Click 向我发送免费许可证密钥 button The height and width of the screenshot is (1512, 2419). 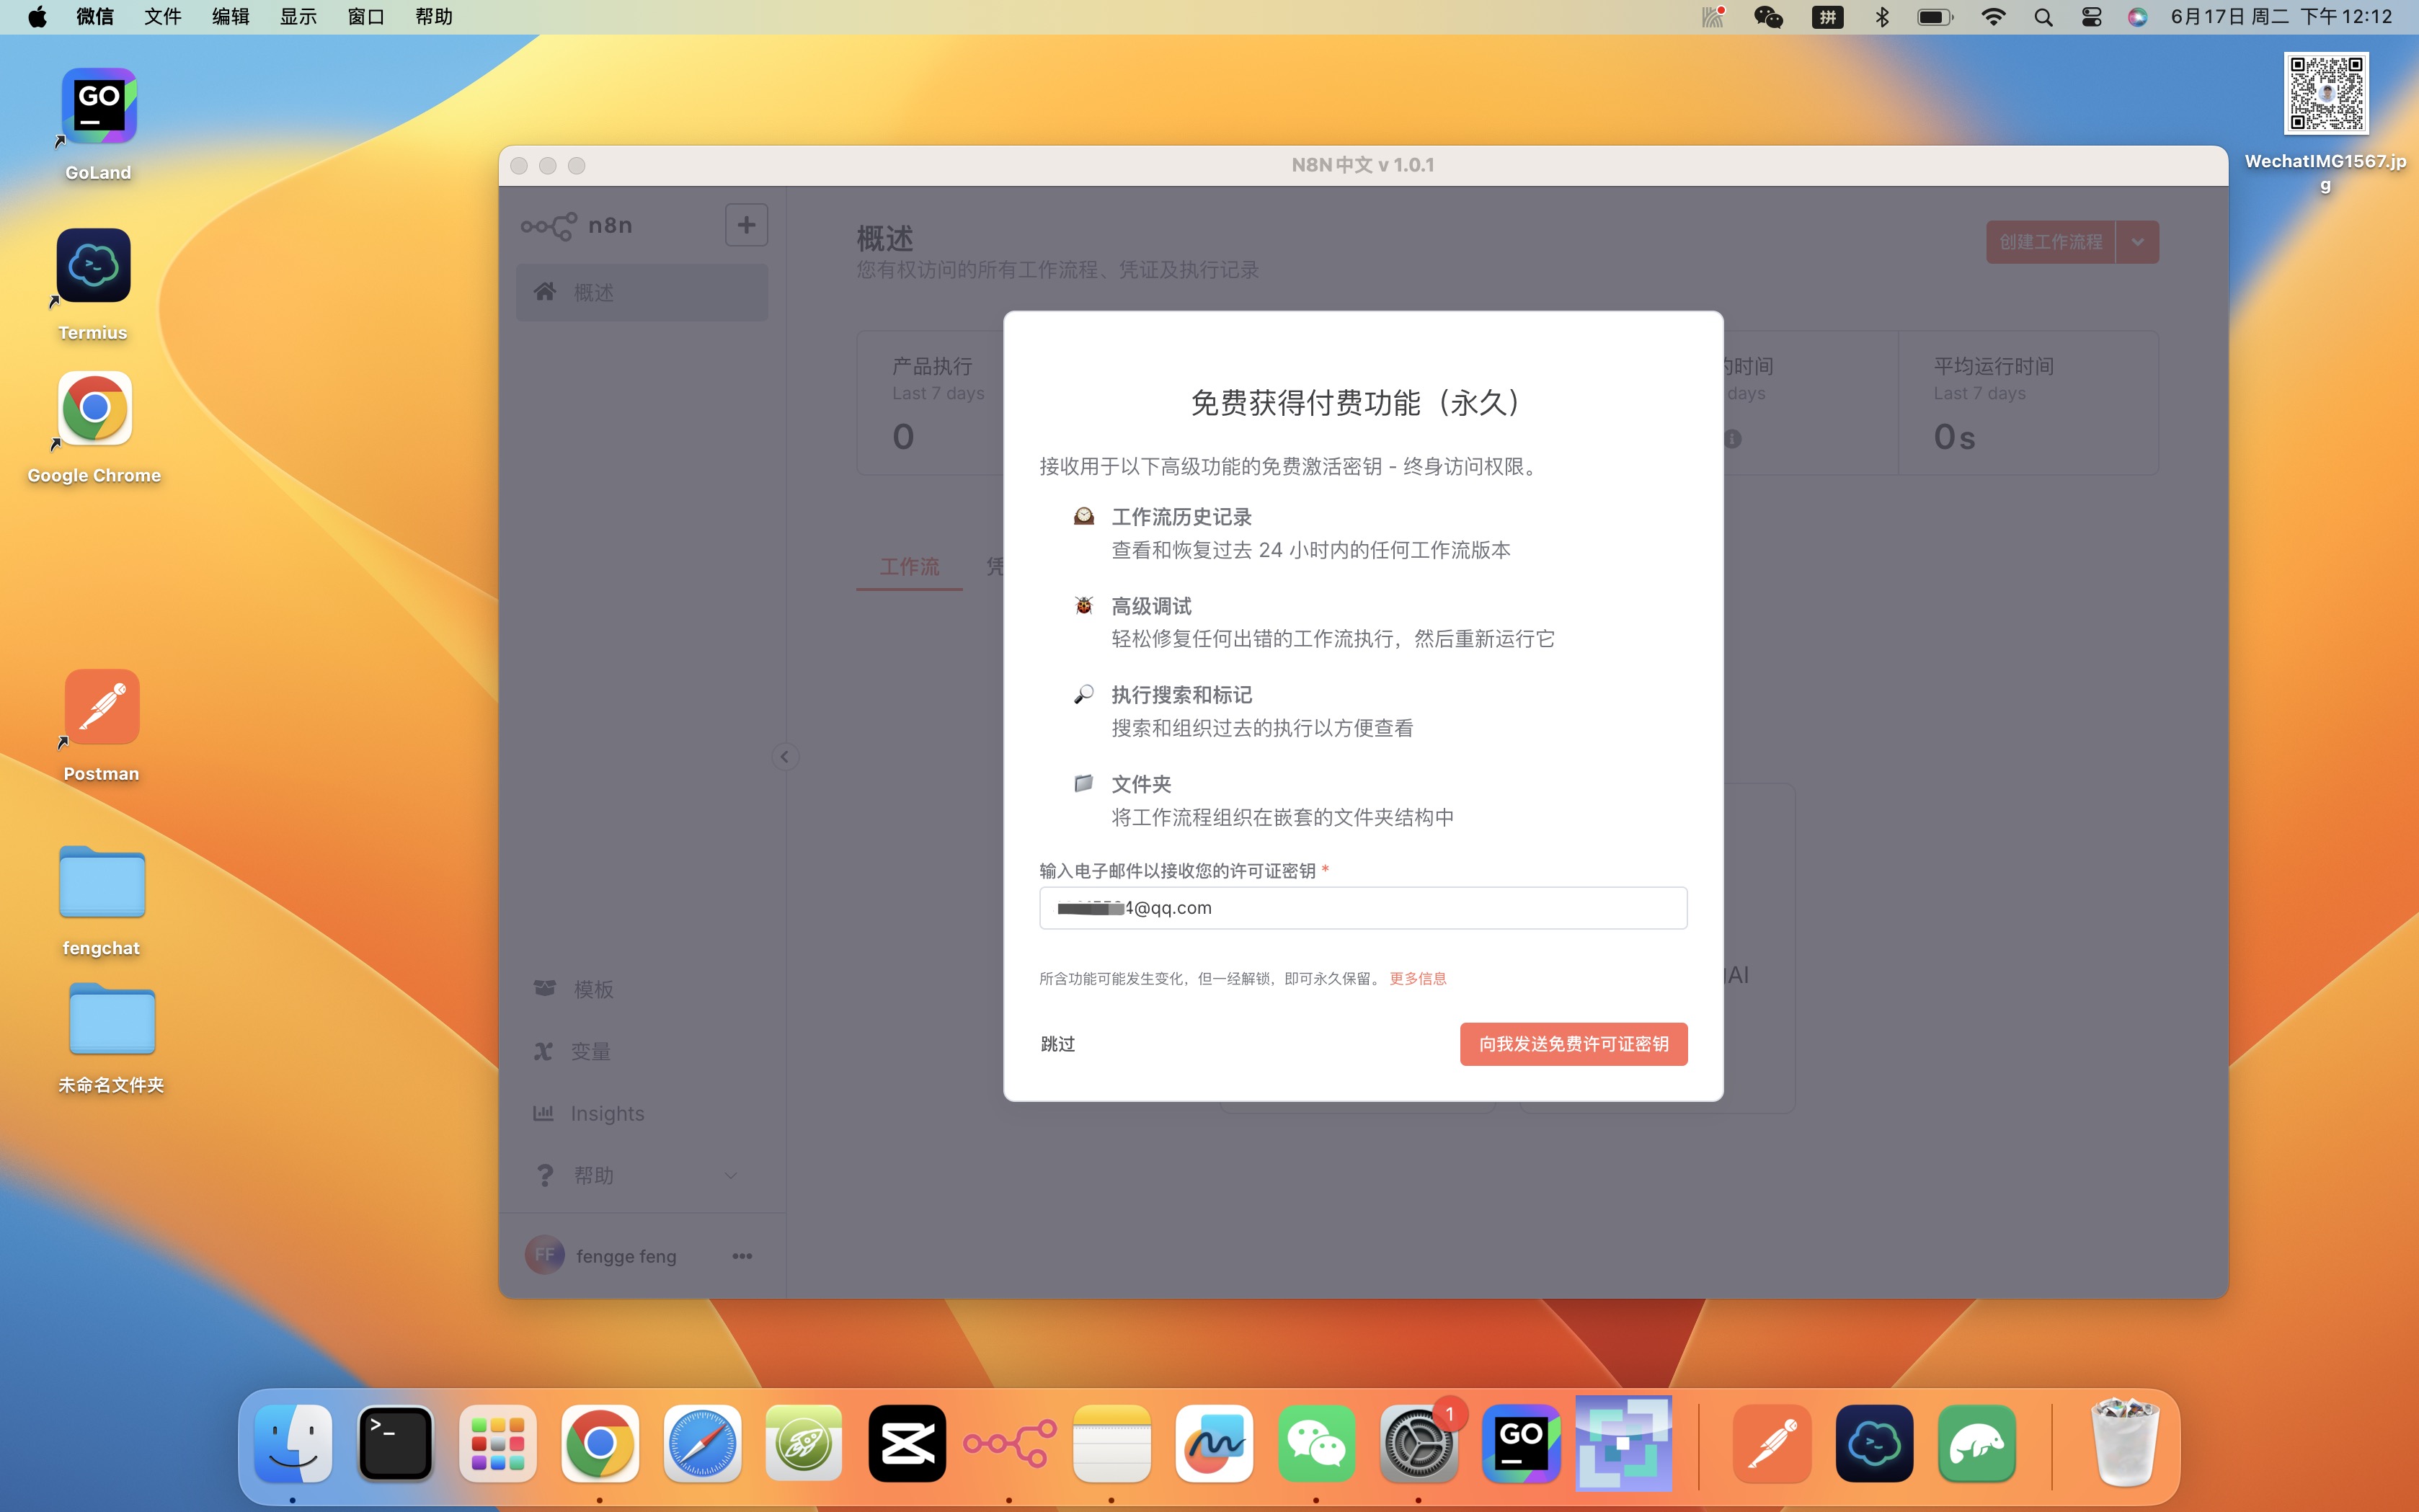point(1573,1044)
